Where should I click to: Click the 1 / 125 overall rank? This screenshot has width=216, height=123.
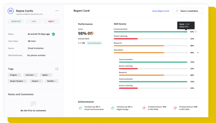point(81,43)
